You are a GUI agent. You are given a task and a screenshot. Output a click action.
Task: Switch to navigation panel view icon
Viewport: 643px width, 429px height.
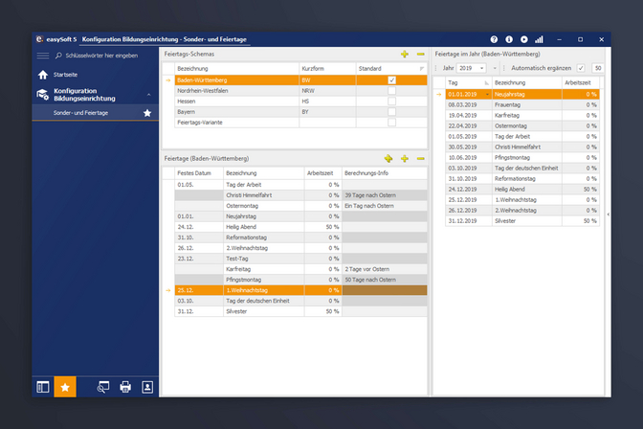click(43, 387)
